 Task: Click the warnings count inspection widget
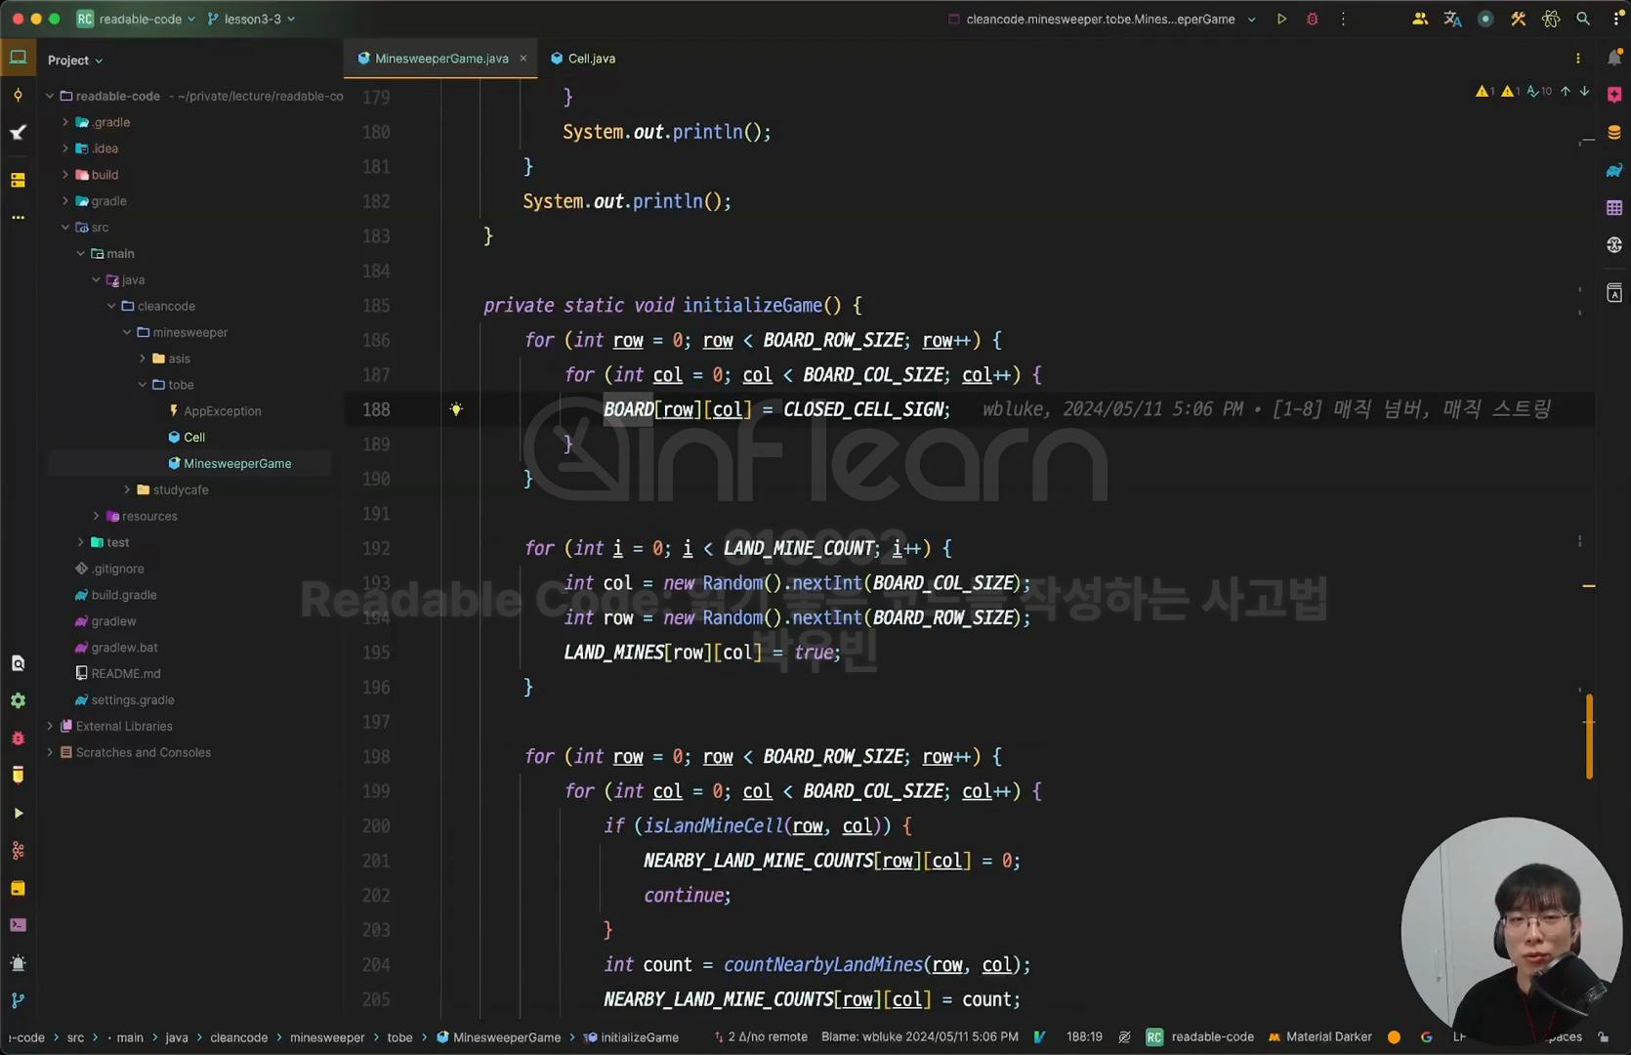[1513, 91]
